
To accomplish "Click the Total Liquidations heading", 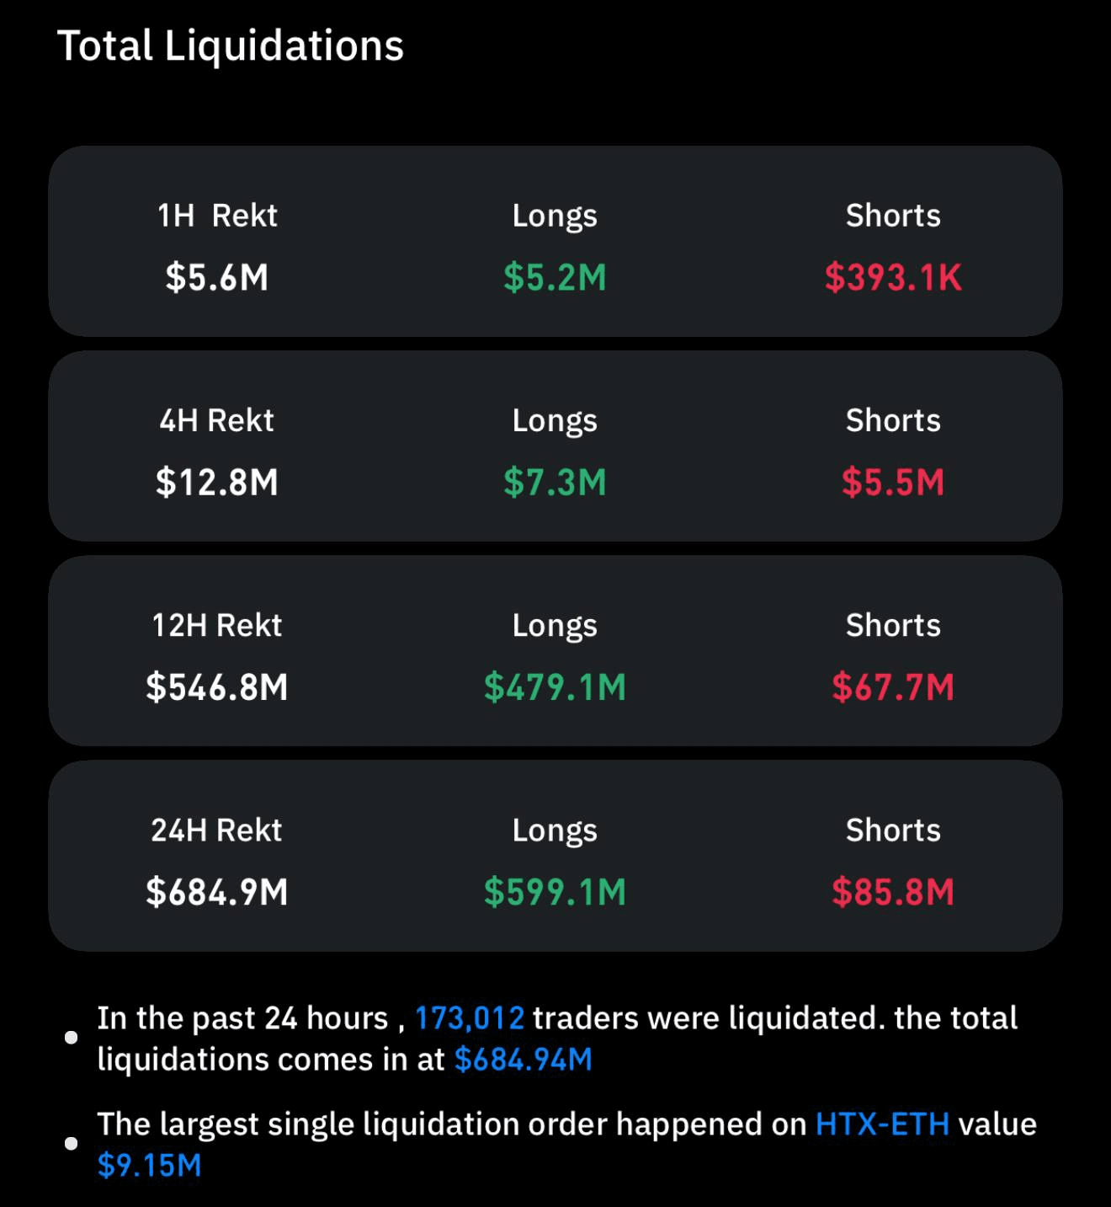I will (x=230, y=45).
